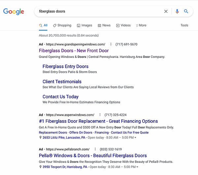Open 'Fiberglass Doors - New Front Door' ad
Screen dimensions: 198x175
pos(74,51)
